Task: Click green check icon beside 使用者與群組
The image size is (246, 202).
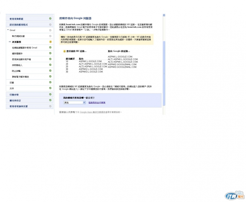Action: pos(50,18)
